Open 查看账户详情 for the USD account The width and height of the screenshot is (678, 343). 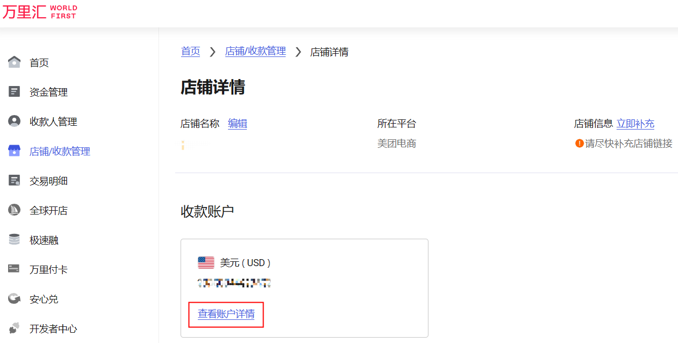click(x=225, y=315)
